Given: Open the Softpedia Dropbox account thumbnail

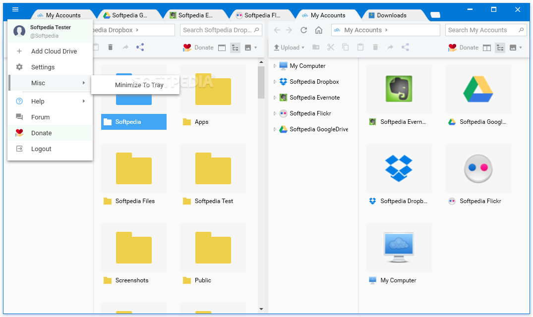Looking at the screenshot, I should coord(399,168).
